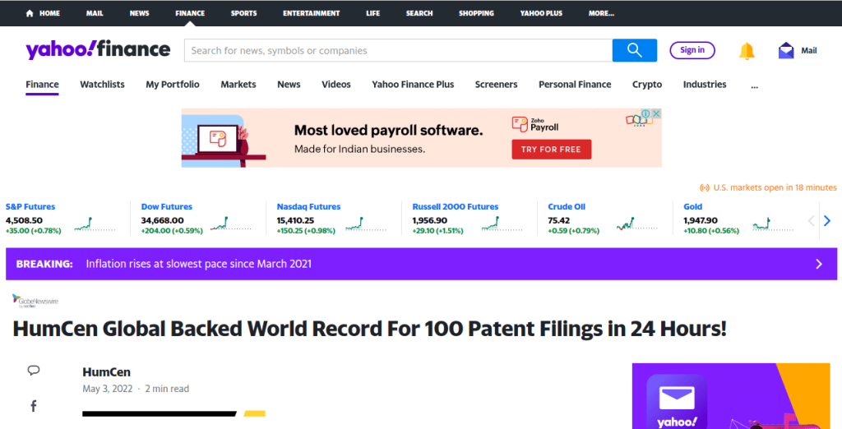This screenshot has width=842, height=429.
Task: Open the notifications bell
Action: click(747, 50)
